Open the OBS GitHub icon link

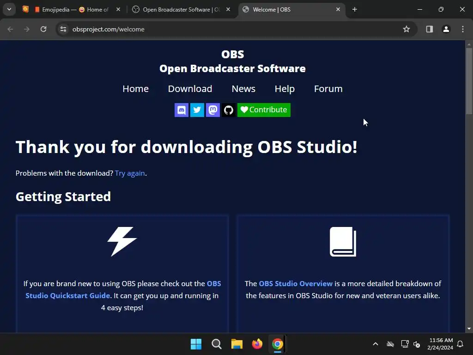[228, 110]
